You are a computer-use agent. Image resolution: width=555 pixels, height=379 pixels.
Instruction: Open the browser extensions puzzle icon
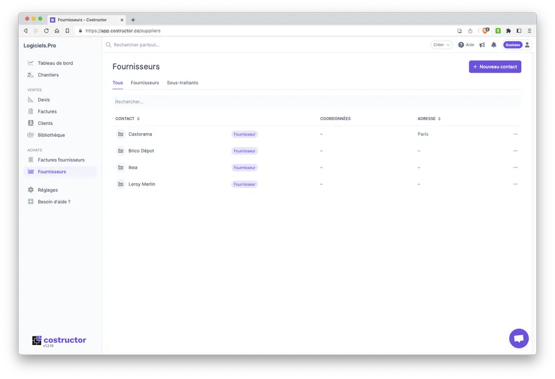pos(508,31)
